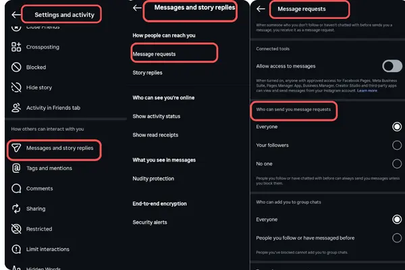405x270 pixels.
Task: Choose People you follow or have messaged before
Action: point(397,238)
